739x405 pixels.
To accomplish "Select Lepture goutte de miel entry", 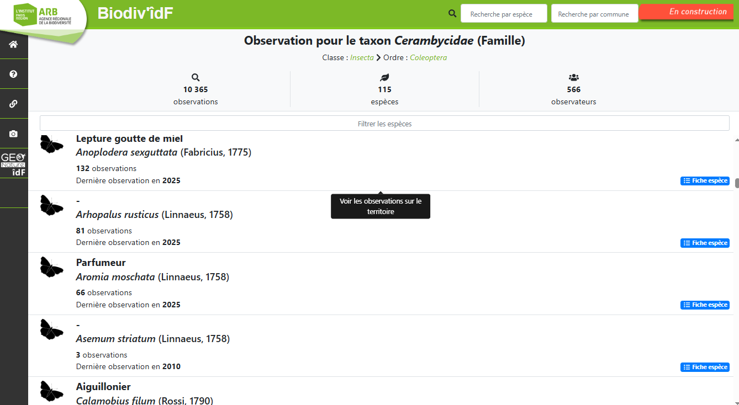I will click(129, 138).
